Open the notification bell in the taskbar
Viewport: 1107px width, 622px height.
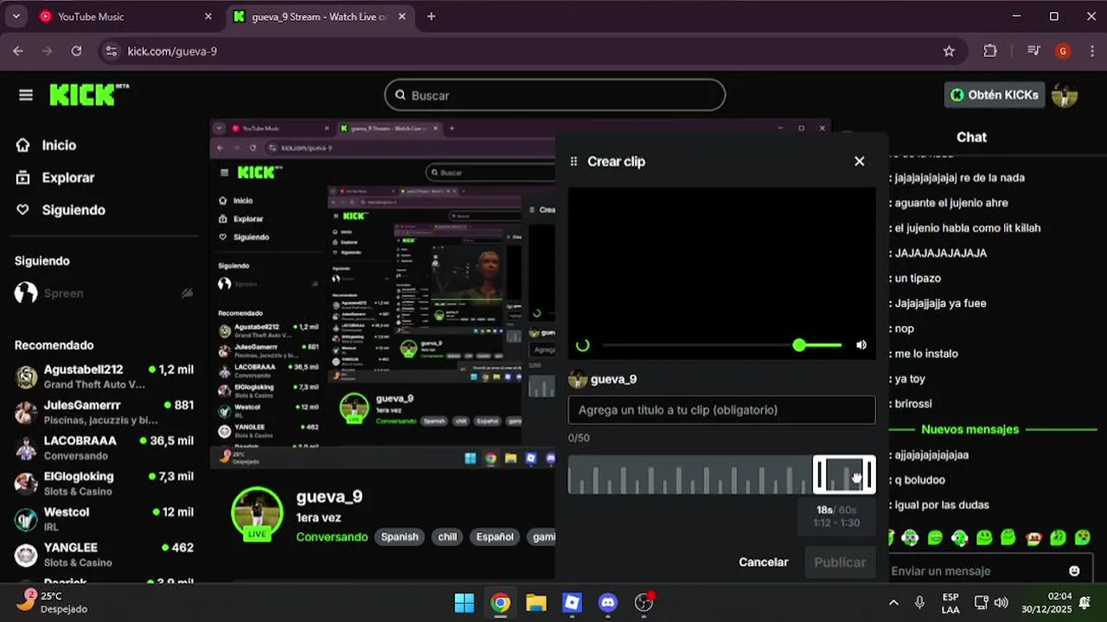(1085, 602)
